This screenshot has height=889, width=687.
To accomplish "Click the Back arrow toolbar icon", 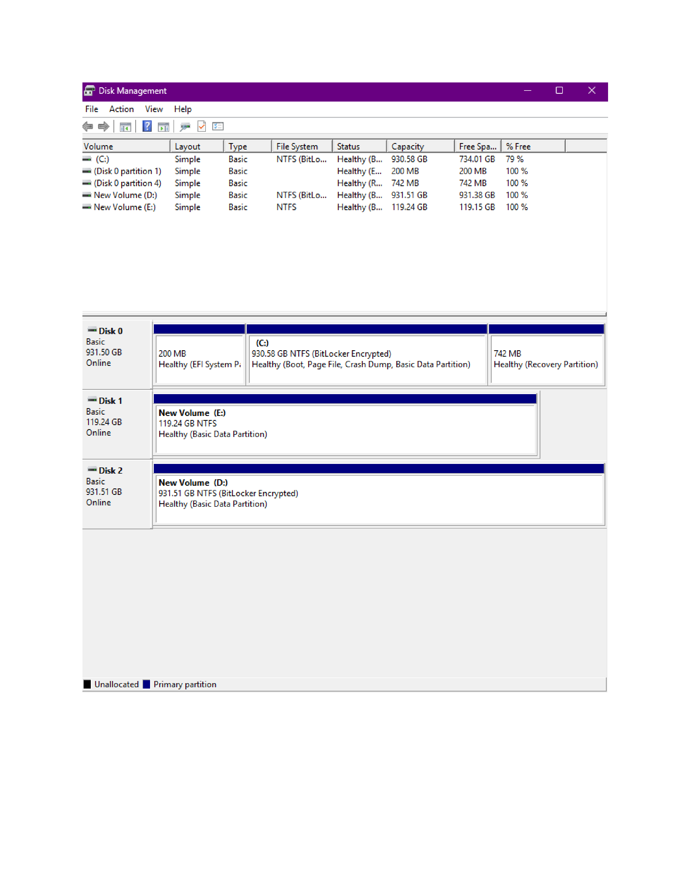I will pos(88,127).
